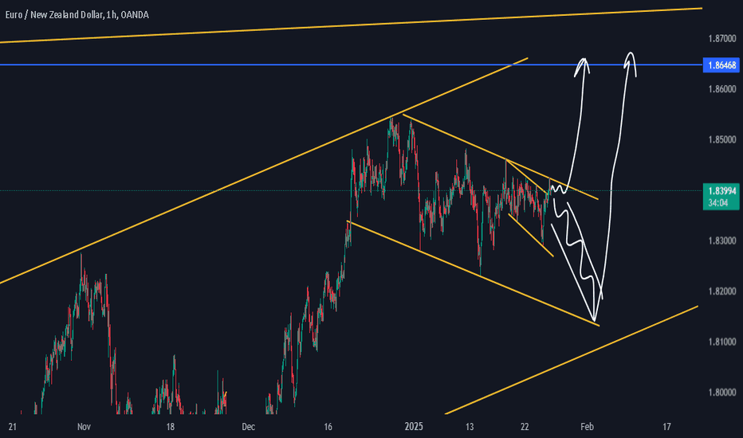Click the 1.85000 price axis label

[x=722, y=139]
